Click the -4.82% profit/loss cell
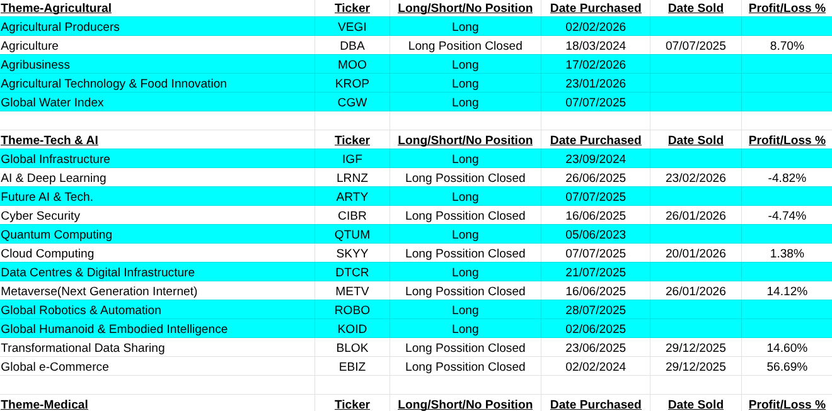The width and height of the screenshot is (832, 411). tap(787, 178)
